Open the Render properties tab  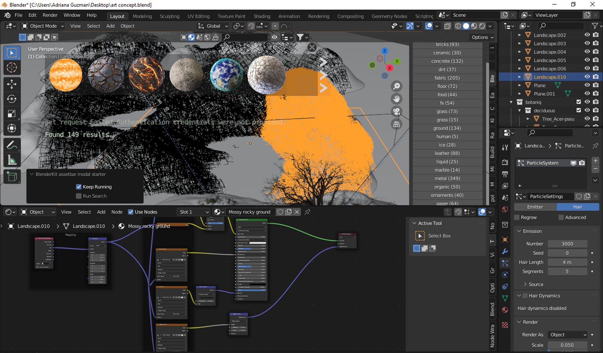click(x=505, y=162)
